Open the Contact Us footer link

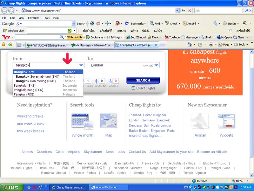[x=137, y=152]
